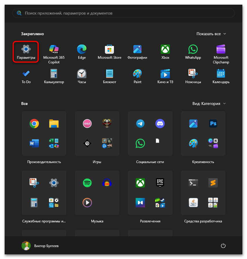Open the power options button
The height and width of the screenshot is (259, 247).
[x=223, y=246]
